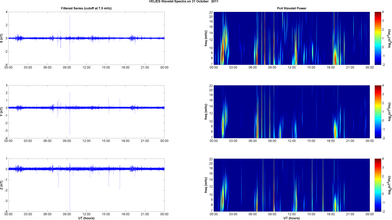
Task: Click freq (mHz) label of bottom wavelet plot
Action: (206, 185)
